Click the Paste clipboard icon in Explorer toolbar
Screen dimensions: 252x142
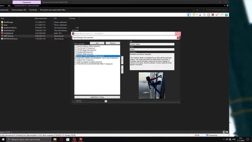tap(208, 15)
